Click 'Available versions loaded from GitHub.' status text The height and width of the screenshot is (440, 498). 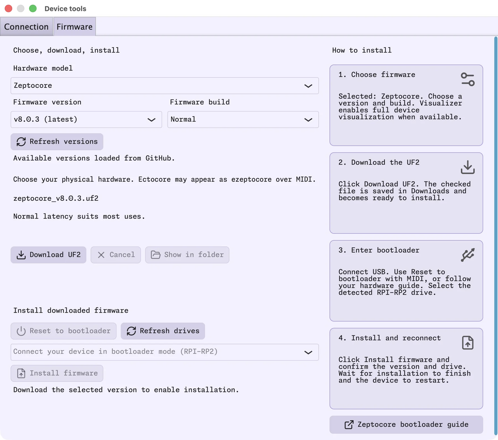94,158
